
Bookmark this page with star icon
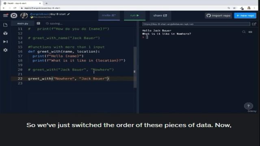tap(234, 8)
